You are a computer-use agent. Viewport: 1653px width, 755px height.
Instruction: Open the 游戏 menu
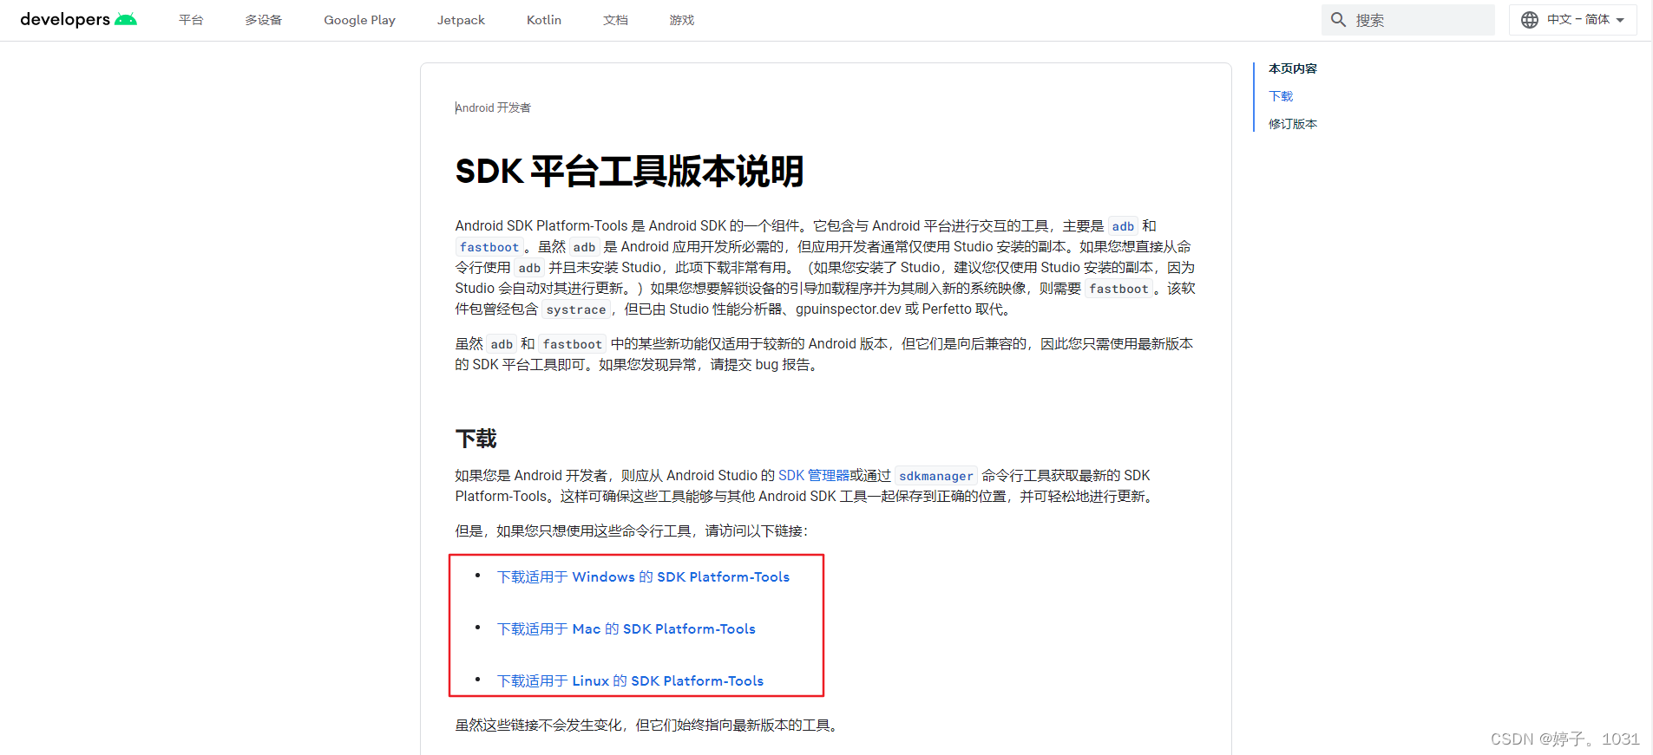coord(682,20)
